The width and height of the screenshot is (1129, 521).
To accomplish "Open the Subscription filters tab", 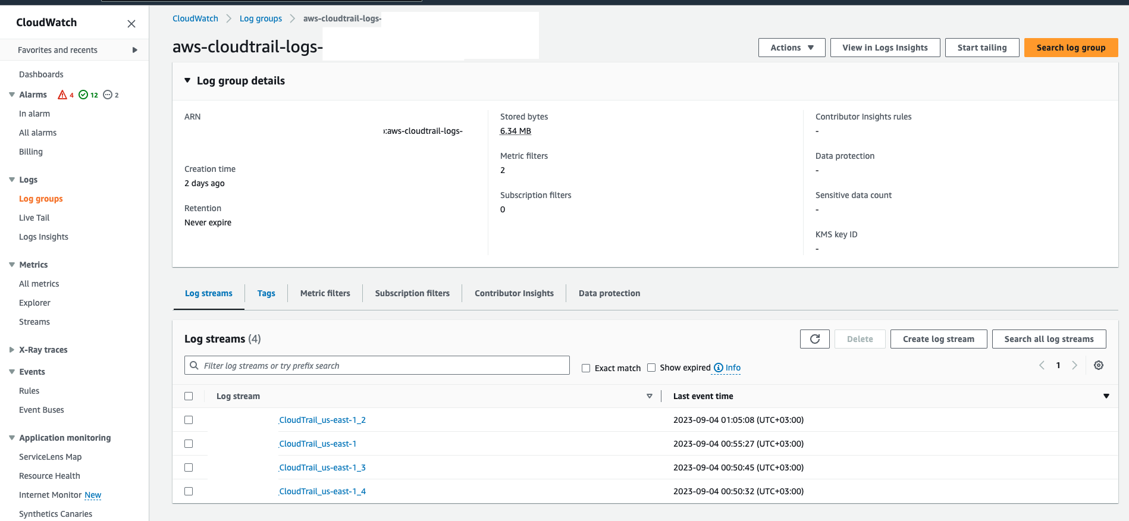I will tap(412, 293).
